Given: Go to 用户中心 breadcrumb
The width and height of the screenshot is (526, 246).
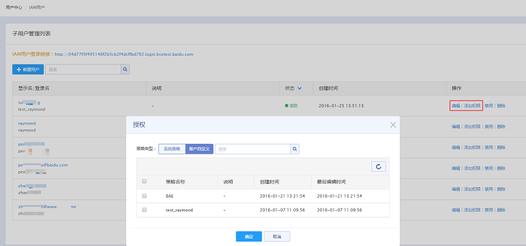Looking at the screenshot, I should [x=14, y=7].
